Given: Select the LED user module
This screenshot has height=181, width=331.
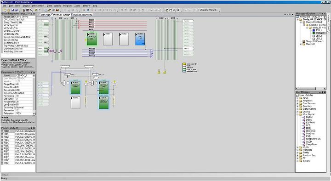Looking at the screenshot, I should 308,128.
